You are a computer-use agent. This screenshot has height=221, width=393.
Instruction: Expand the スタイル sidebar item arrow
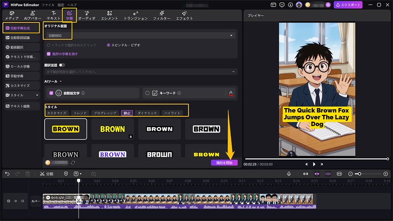(37, 95)
